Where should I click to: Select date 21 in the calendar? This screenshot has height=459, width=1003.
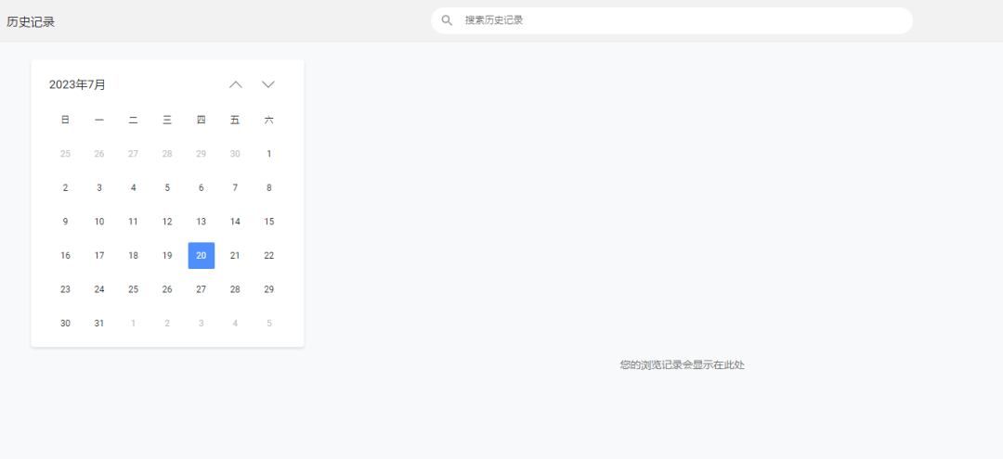(x=235, y=256)
